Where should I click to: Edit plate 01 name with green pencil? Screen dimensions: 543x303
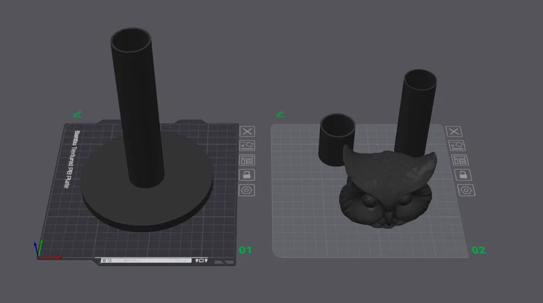pos(77,114)
